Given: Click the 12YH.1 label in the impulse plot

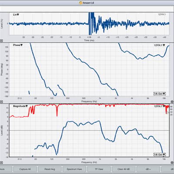Looking at the screenshot, I should pos(162,14).
